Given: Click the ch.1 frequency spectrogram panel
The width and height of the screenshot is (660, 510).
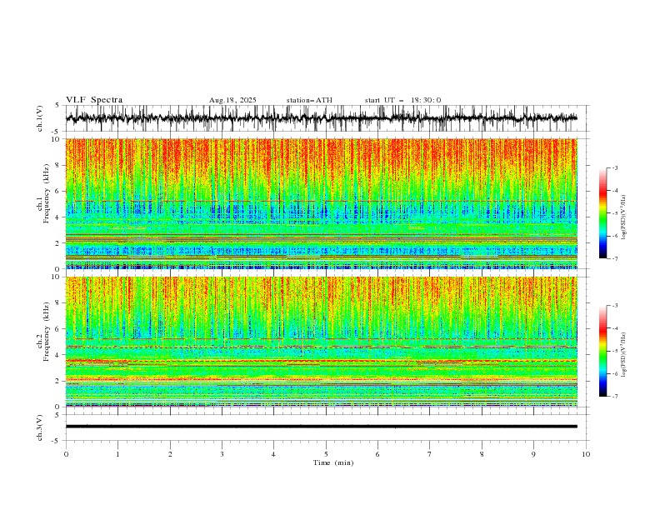Looking at the screenshot, I should click(x=321, y=203).
